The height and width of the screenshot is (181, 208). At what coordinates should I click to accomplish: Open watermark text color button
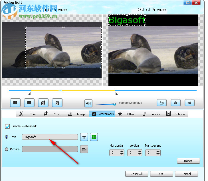(94, 137)
